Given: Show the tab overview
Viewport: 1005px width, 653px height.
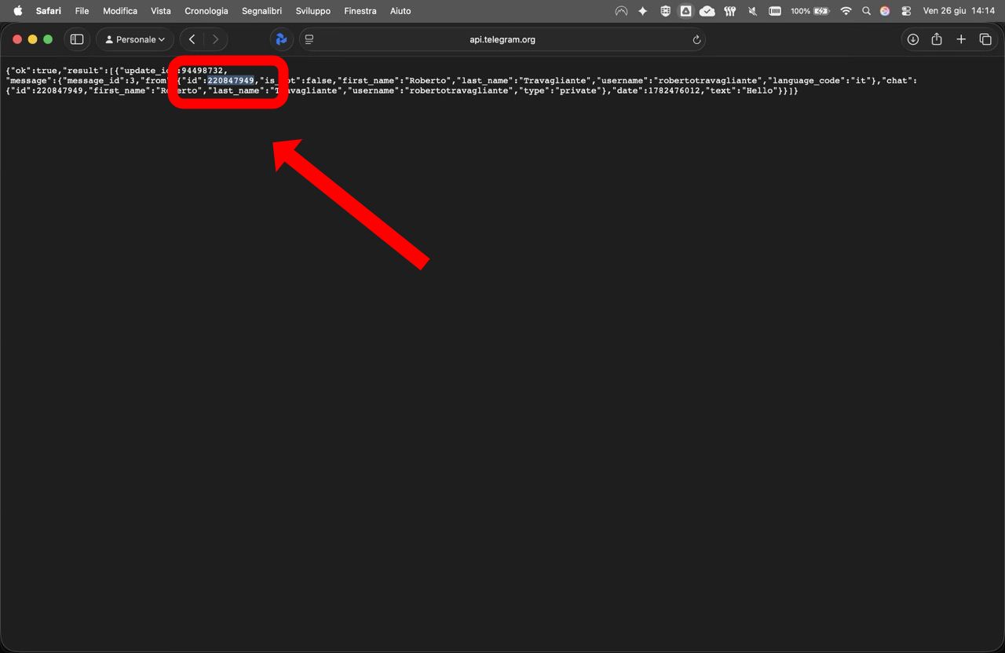Looking at the screenshot, I should (985, 39).
